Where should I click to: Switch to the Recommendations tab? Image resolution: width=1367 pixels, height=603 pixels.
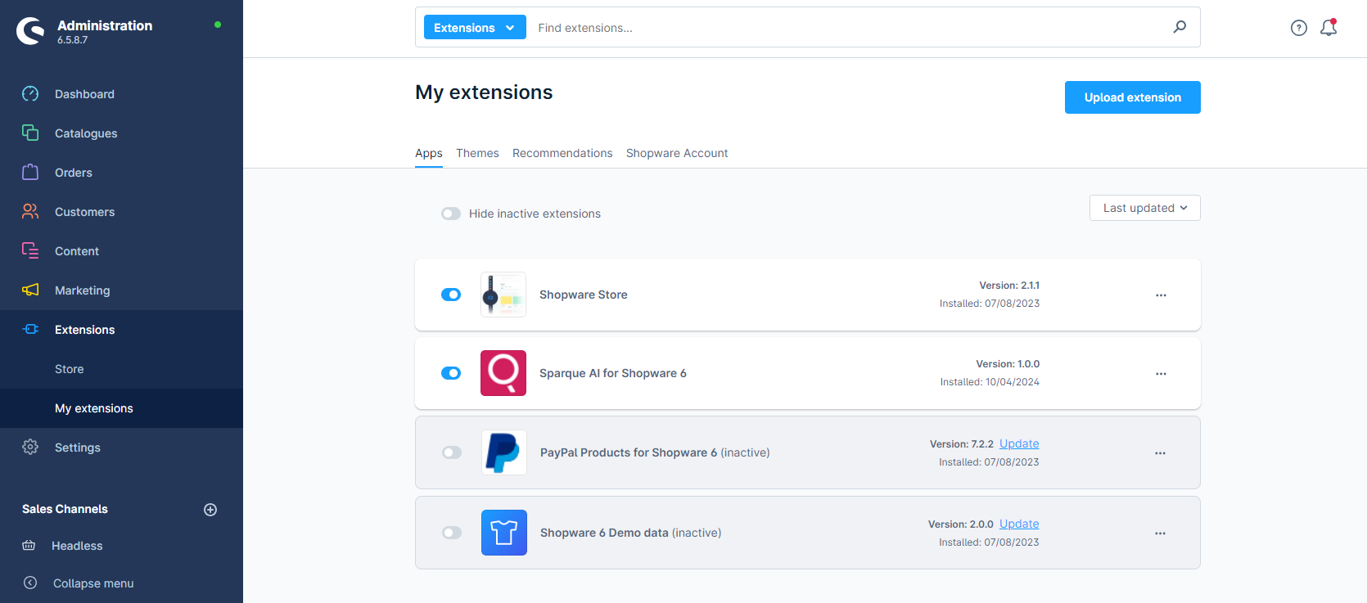click(562, 153)
